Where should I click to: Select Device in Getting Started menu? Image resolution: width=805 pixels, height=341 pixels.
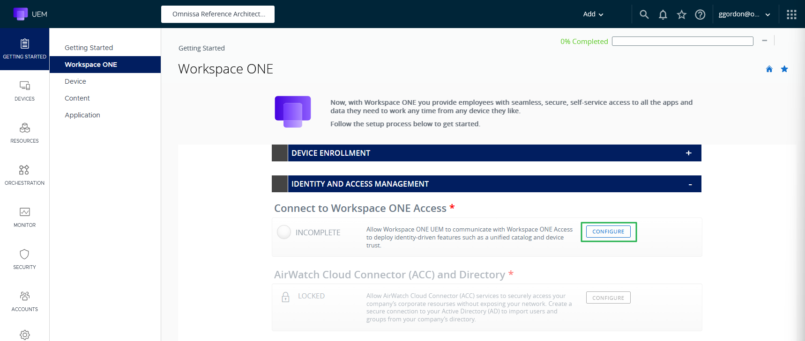coord(75,81)
